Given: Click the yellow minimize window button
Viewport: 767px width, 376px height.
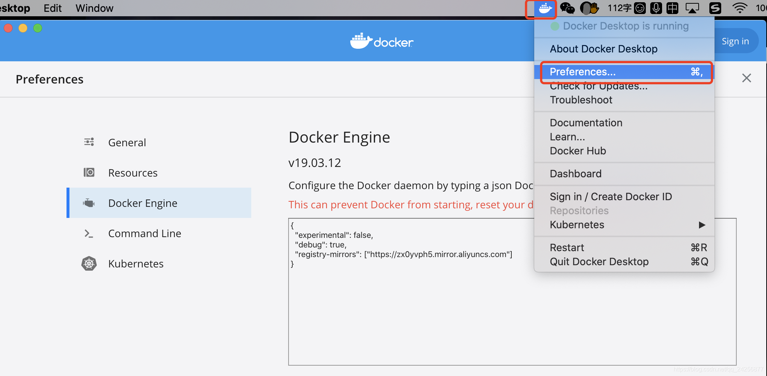Looking at the screenshot, I should tap(23, 28).
